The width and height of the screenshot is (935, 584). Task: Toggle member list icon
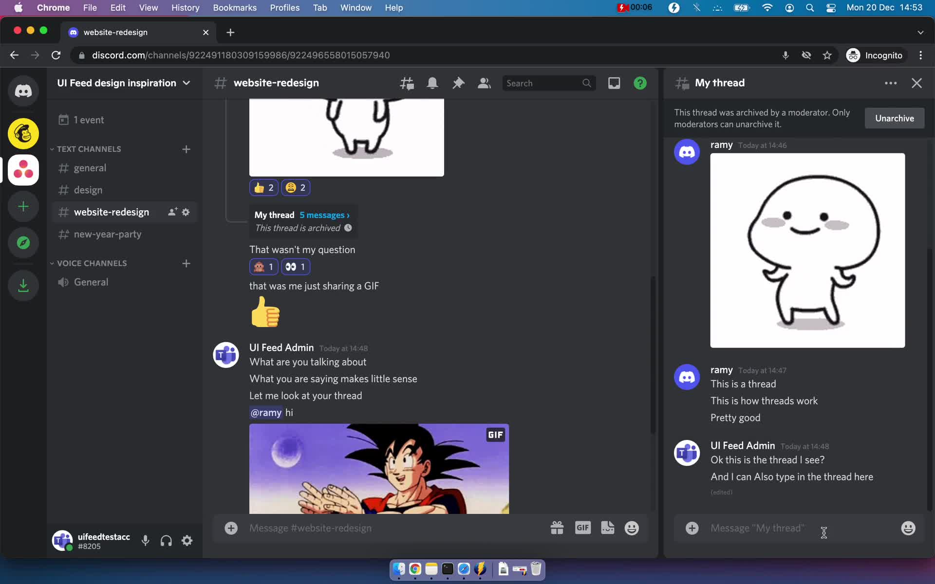484,83
